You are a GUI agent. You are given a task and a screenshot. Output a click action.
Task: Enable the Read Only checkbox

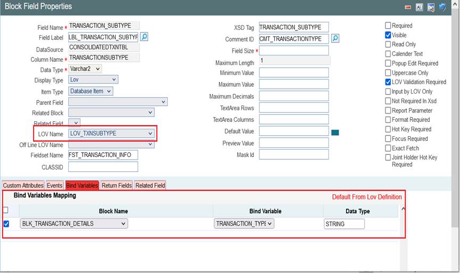pyautogui.click(x=388, y=44)
